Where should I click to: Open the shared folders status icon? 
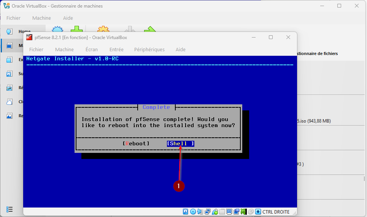tap(222, 212)
